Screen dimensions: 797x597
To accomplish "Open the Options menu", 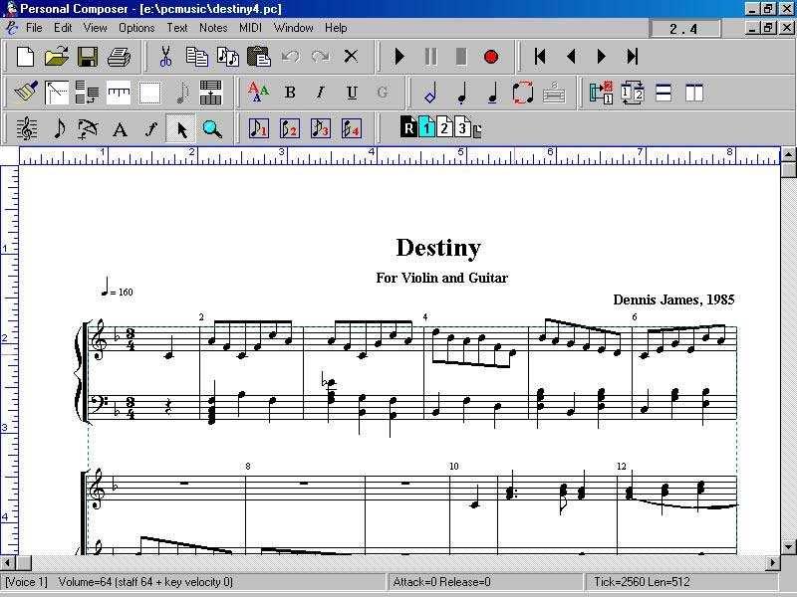I will [136, 28].
